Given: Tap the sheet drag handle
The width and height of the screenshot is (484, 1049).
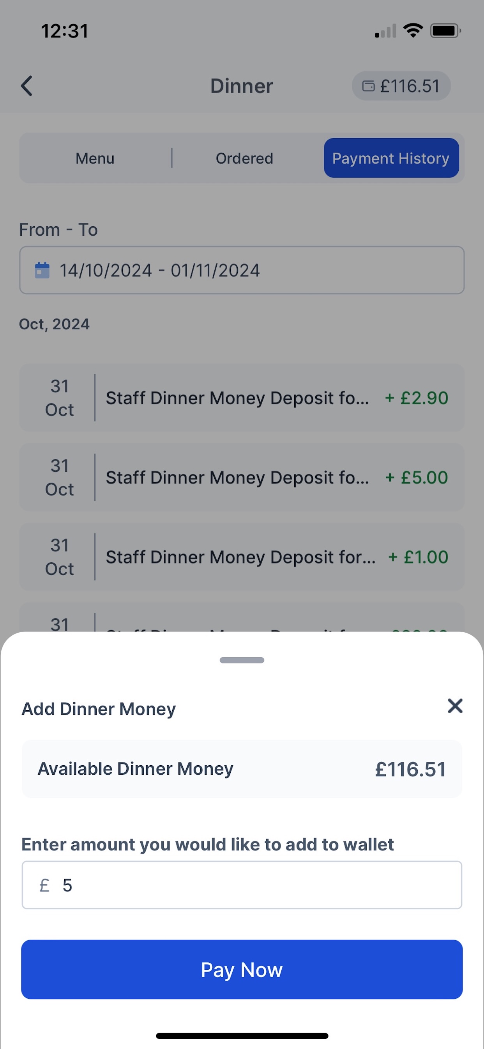Looking at the screenshot, I should click(x=242, y=660).
